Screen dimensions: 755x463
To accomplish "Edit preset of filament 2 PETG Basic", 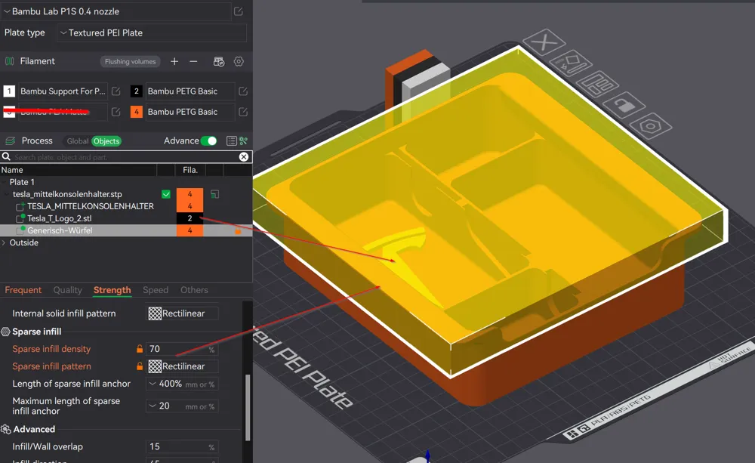I will [x=243, y=91].
